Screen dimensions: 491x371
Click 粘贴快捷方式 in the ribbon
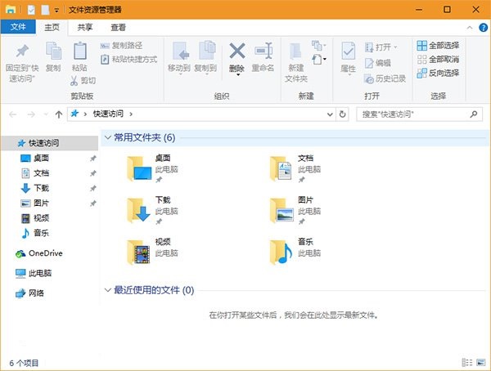point(129,60)
